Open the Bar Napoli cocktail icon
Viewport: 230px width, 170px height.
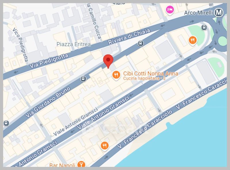[81, 164]
